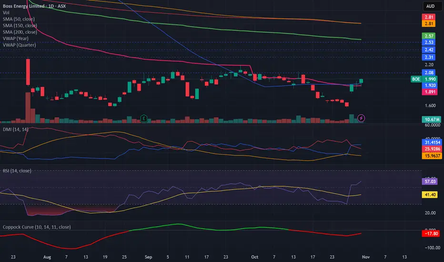
Task: Click the purple lightning bolt event icon
Action: coord(361,118)
